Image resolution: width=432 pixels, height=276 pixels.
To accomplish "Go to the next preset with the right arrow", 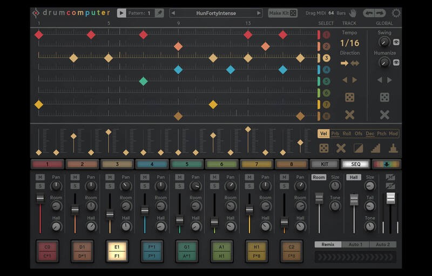I will (259, 13).
